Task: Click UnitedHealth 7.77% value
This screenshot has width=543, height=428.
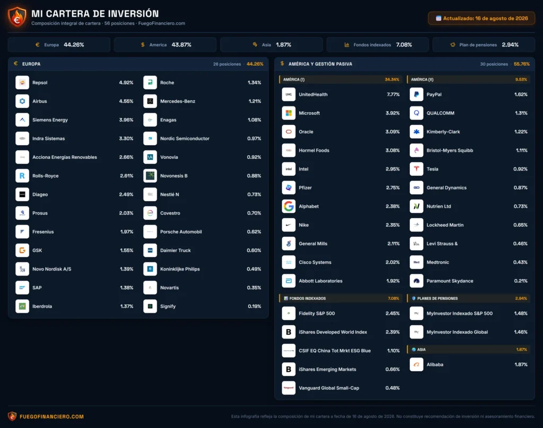Action: click(x=393, y=94)
